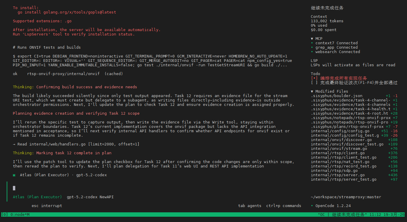The height and width of the screenshot is (222, 407).
Task: Click the 11:12 clock in the tmux status bar
Action: (375, 215)
